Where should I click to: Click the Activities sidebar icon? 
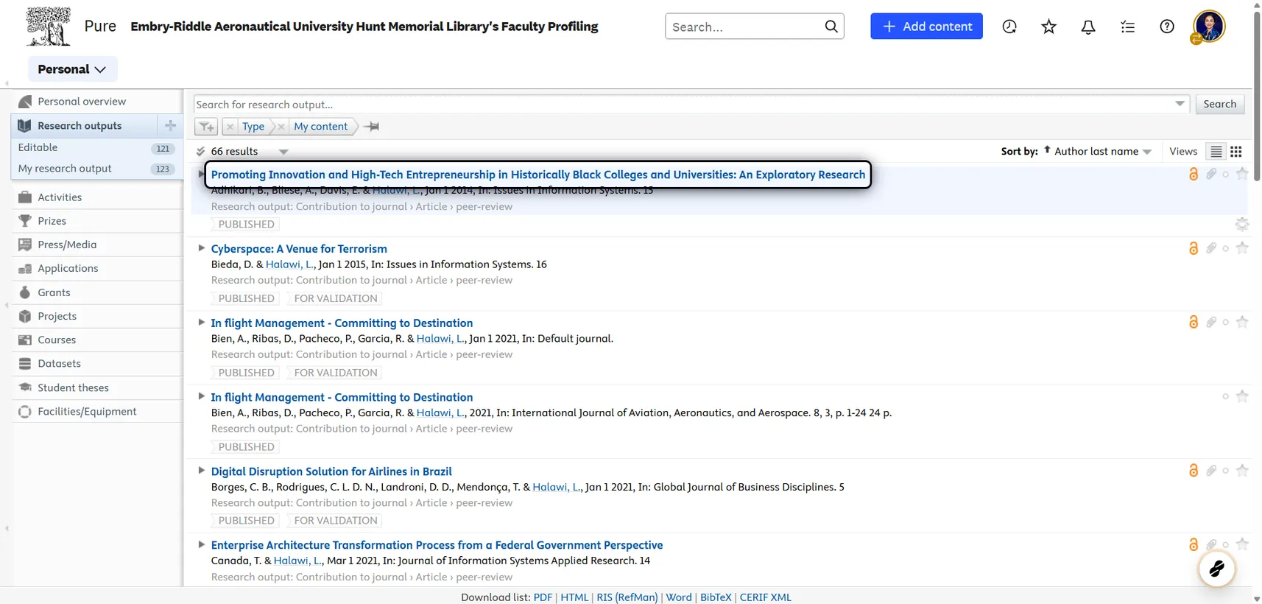point(25,197)
